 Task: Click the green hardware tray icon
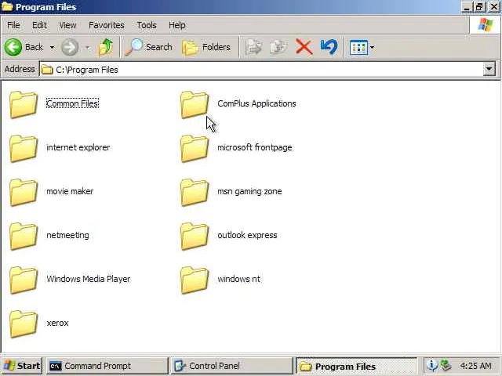(x=445, y=365)
